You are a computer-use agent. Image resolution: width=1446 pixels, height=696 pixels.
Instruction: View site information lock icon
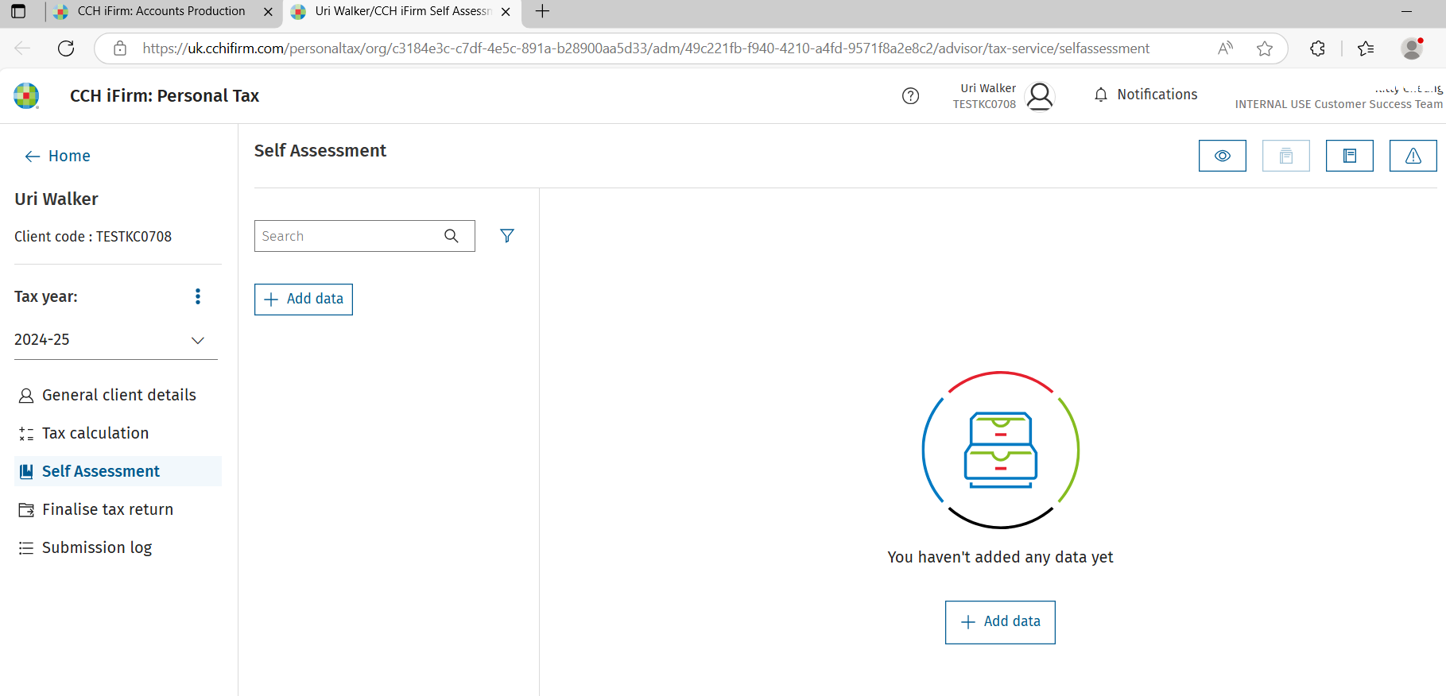click(x=120, y=48)
